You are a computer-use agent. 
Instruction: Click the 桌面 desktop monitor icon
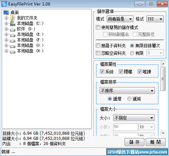click(6, 13)
